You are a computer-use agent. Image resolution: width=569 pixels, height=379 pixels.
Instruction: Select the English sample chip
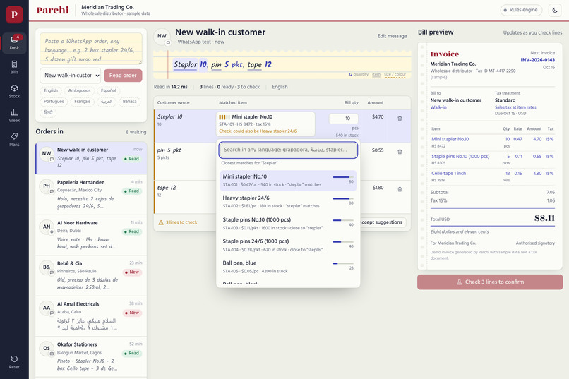coord(51,90)
